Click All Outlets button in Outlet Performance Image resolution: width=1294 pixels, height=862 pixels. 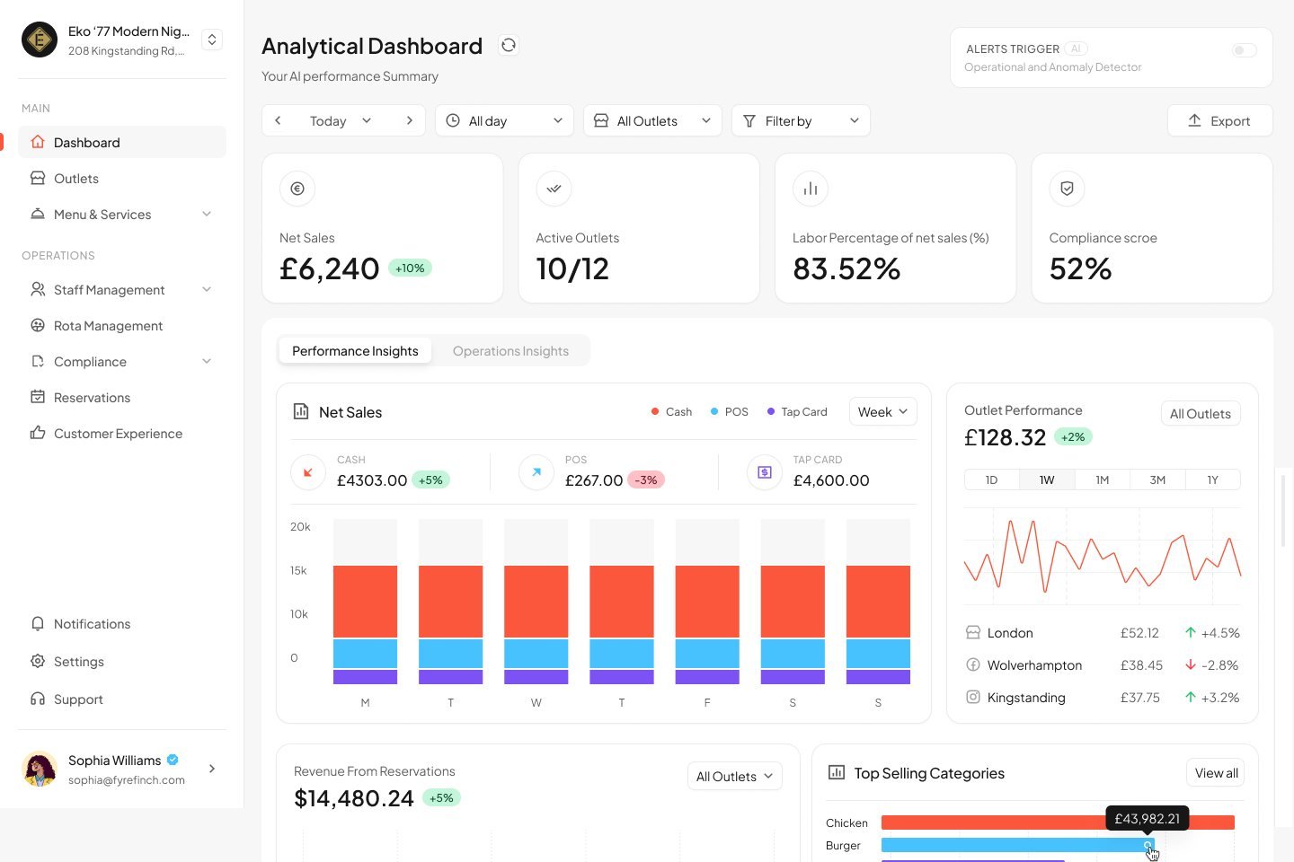coord(1201,413)
